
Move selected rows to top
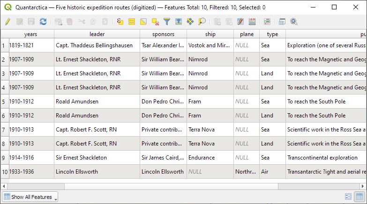pos(179,22)
